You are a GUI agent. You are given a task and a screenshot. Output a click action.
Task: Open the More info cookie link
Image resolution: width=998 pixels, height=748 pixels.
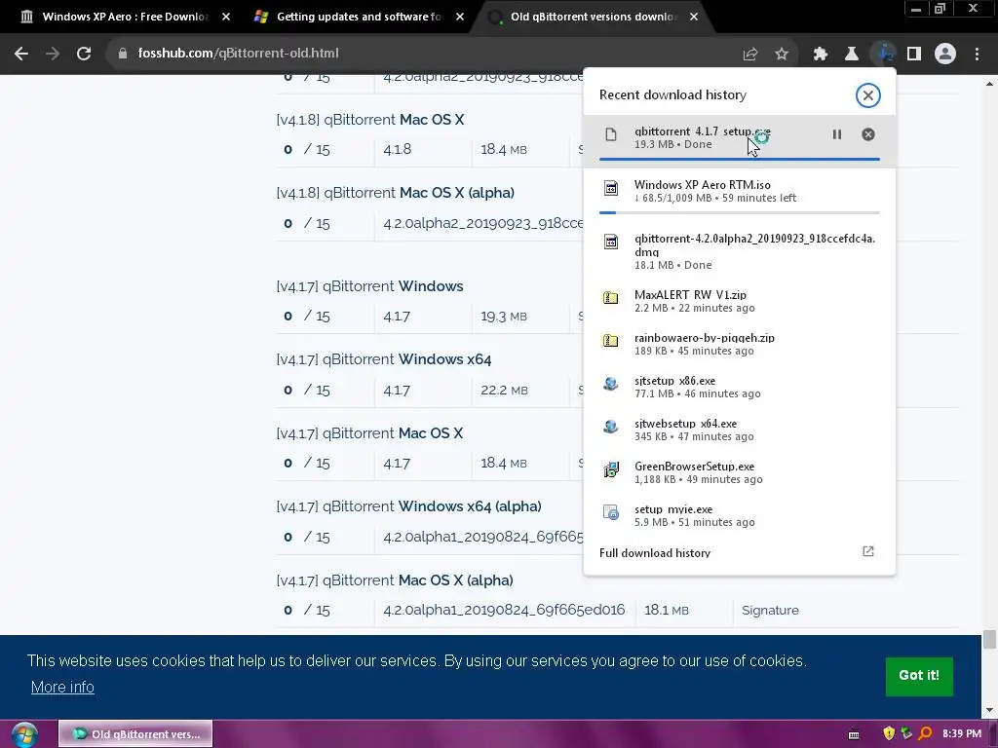point(62,688)
